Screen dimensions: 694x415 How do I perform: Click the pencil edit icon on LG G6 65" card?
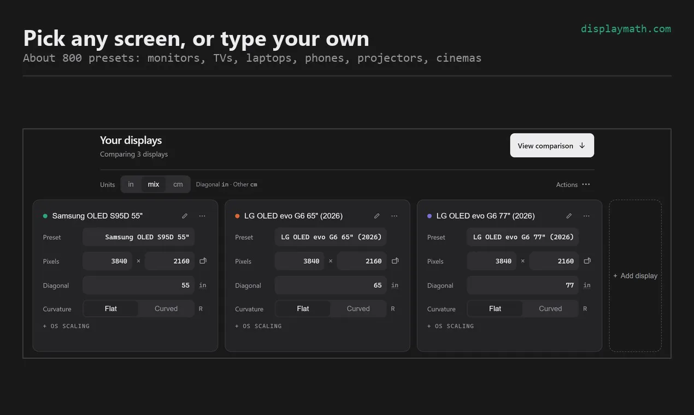point(377,216)
